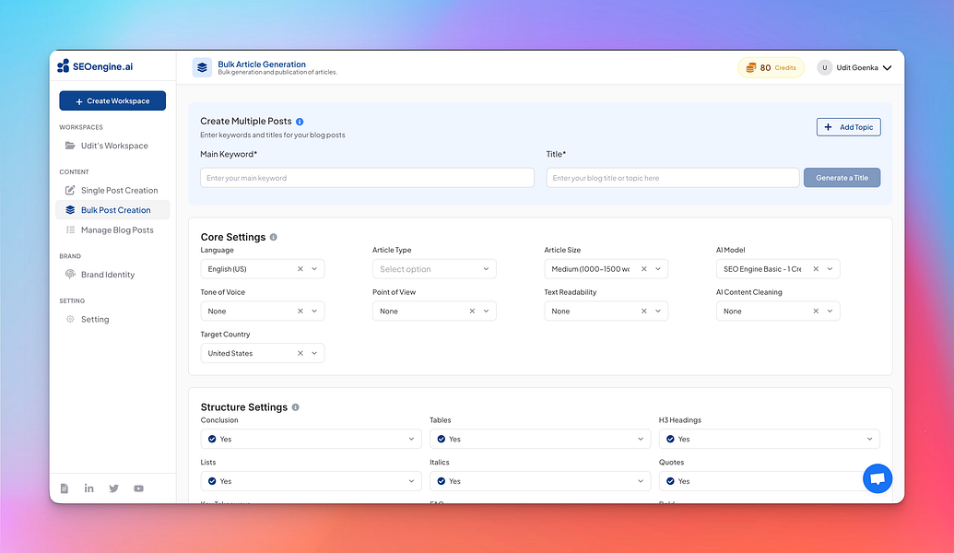Click the Twitter icon at sidebar bottom
The height and width of the screenshot is (553, 954).
point(113,488)
